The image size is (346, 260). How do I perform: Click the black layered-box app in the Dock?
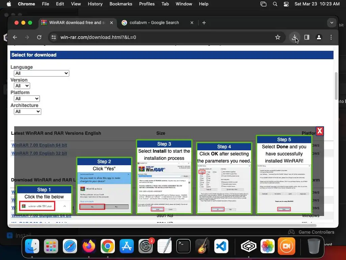click(x=248, y=246)
